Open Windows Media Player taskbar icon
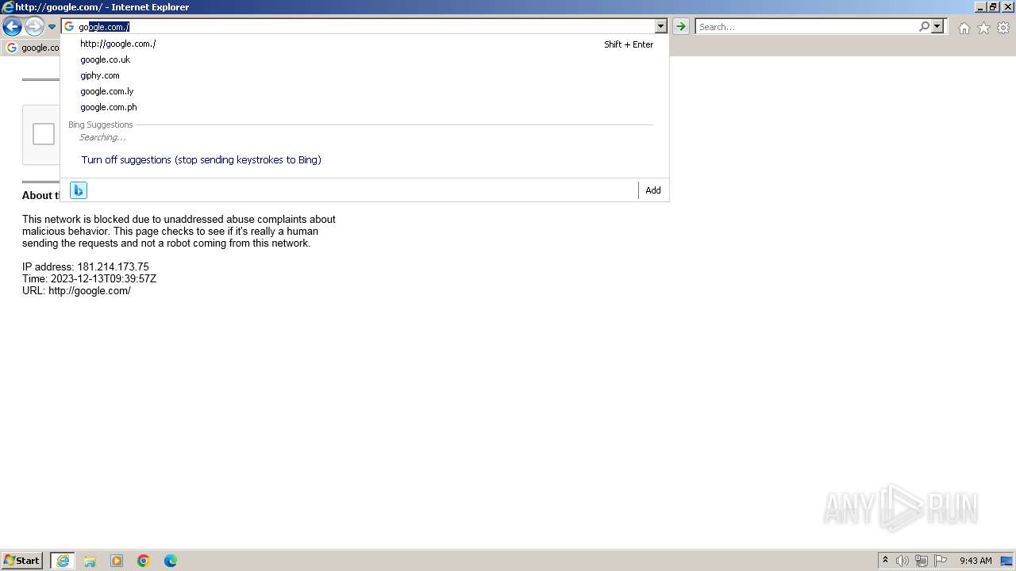Image resolution: width=1016 pixels, height=571 pixels. point(117,561)
